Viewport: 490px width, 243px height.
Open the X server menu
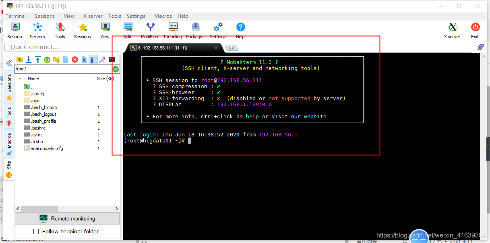93,16
